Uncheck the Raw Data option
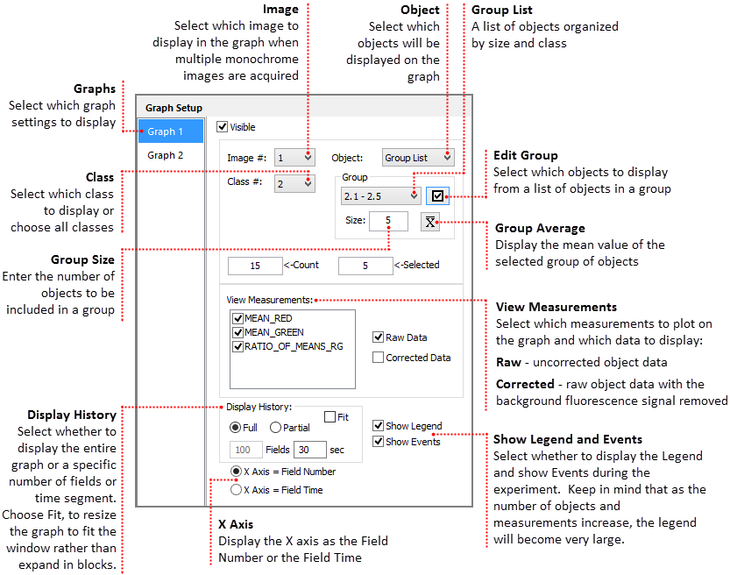730x575 pixels. click(x=377, y=337)
